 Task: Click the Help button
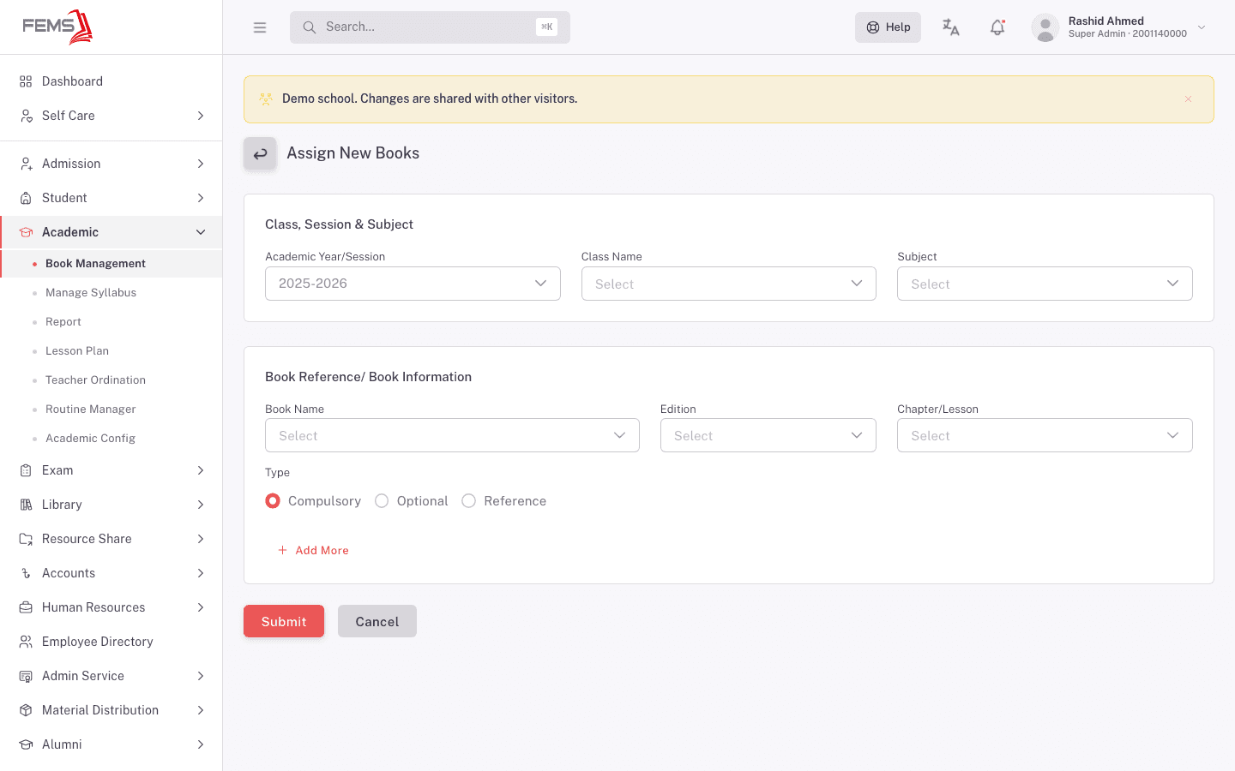pyautogui.click(x=888, y=27)
